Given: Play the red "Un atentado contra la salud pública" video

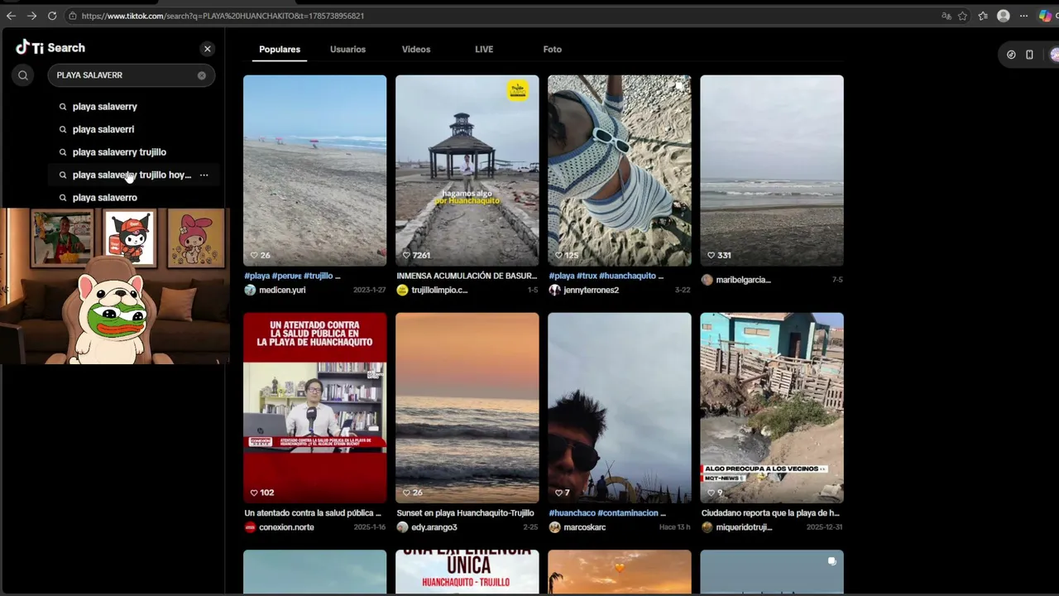Looking at the screenshot, I should click(x=314, y=408).
